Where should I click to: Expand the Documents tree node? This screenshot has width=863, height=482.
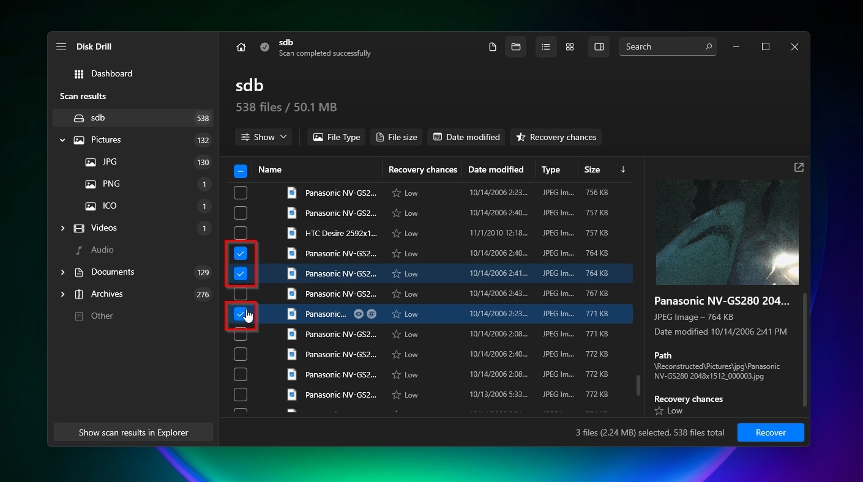click(62, 272)
